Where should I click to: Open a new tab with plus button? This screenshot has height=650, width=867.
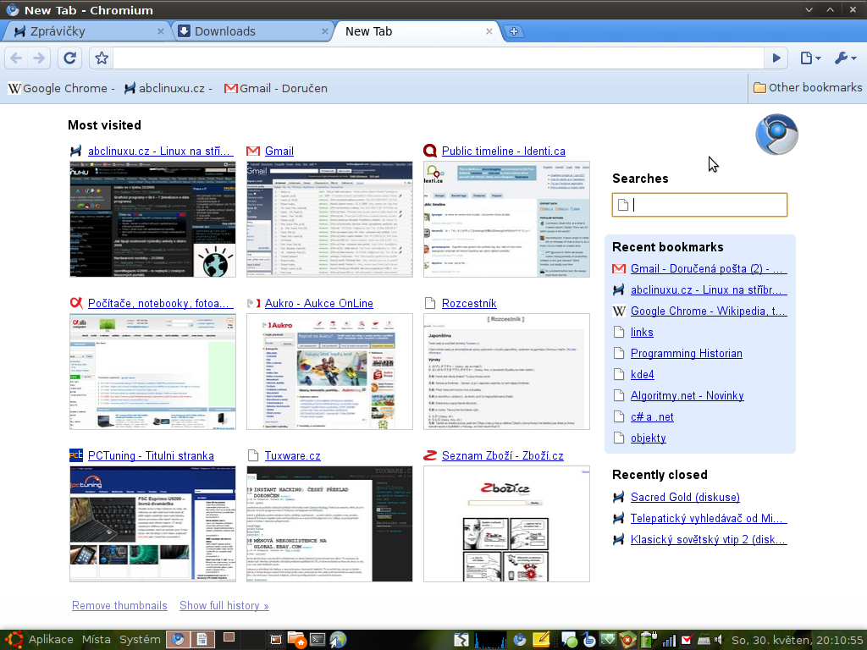[x=514, y=31]
